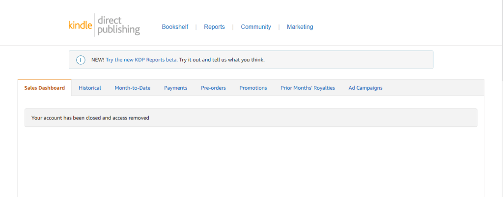
Task: Switch to the Pre-orders tab
Action: (213, 88)
